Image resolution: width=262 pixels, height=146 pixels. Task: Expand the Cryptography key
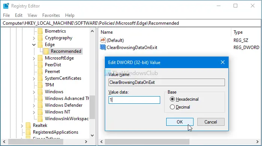[34, 38]
